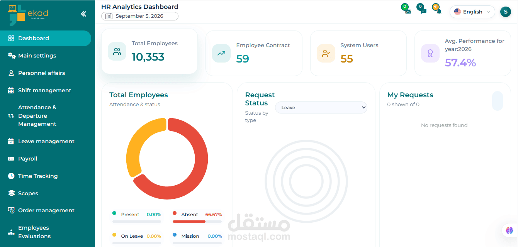518x247 pixels.
Task: Open the brain assistant icon
Action: click(x=510, y=230)
